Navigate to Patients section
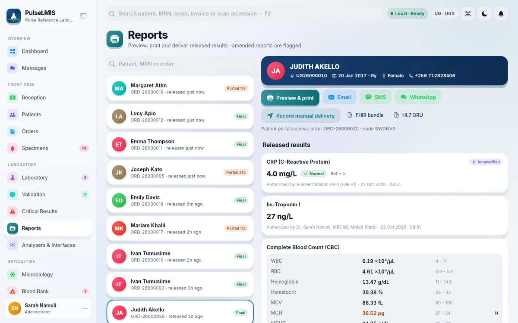 point(48,115)
